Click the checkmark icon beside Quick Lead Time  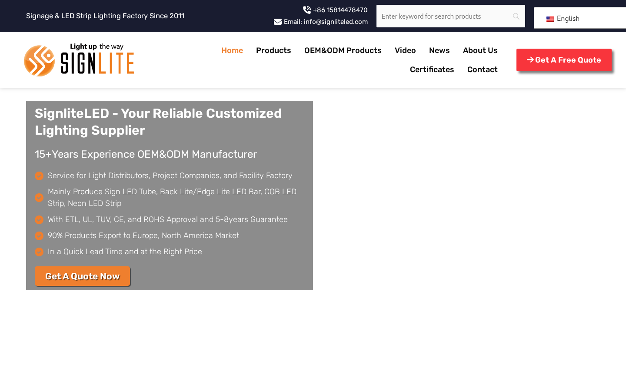coord(39,252)
